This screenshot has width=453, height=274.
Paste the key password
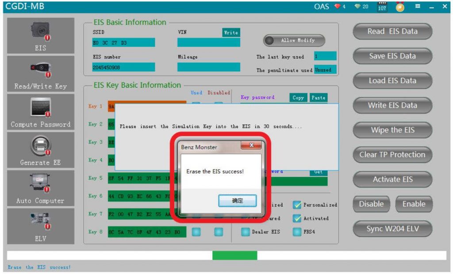319,98
